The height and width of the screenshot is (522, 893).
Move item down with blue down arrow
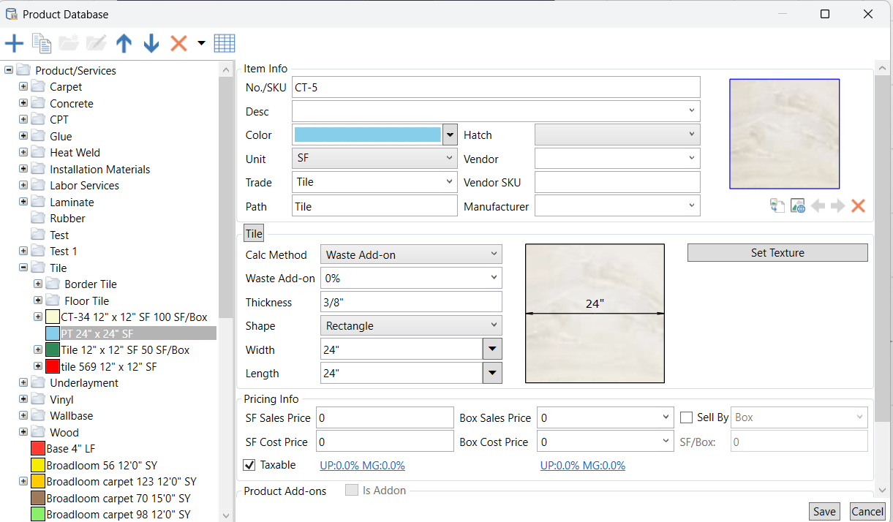coord(151,44)
